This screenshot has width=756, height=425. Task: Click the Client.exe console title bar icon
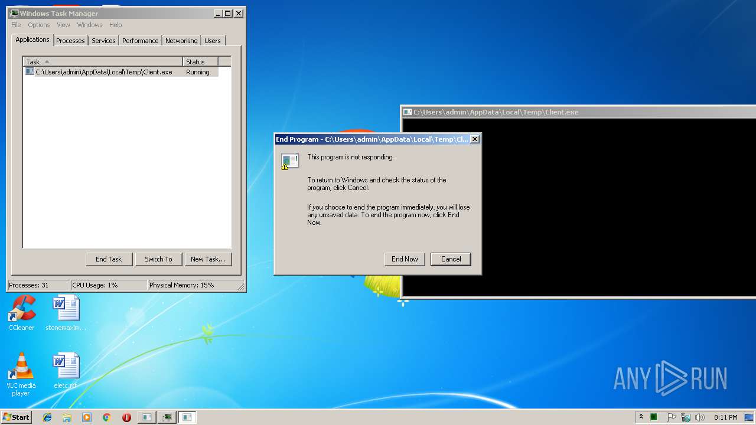click(x=408, y=112)
